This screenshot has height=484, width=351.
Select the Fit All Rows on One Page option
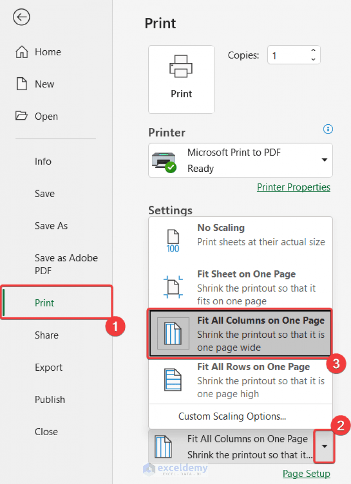coord(240,380)
